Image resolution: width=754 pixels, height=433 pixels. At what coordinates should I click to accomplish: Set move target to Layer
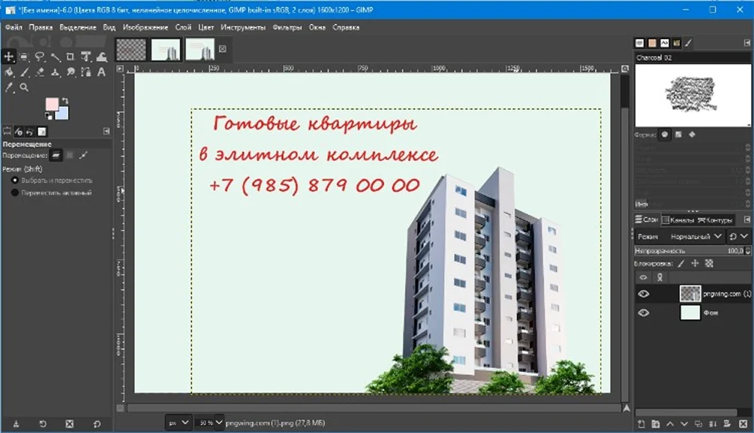click(57, 155)
